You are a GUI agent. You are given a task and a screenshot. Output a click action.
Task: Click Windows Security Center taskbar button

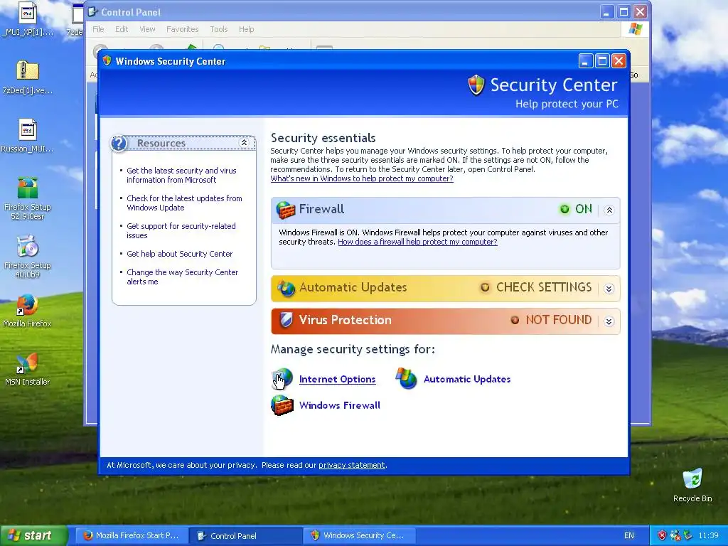(359, 535)
